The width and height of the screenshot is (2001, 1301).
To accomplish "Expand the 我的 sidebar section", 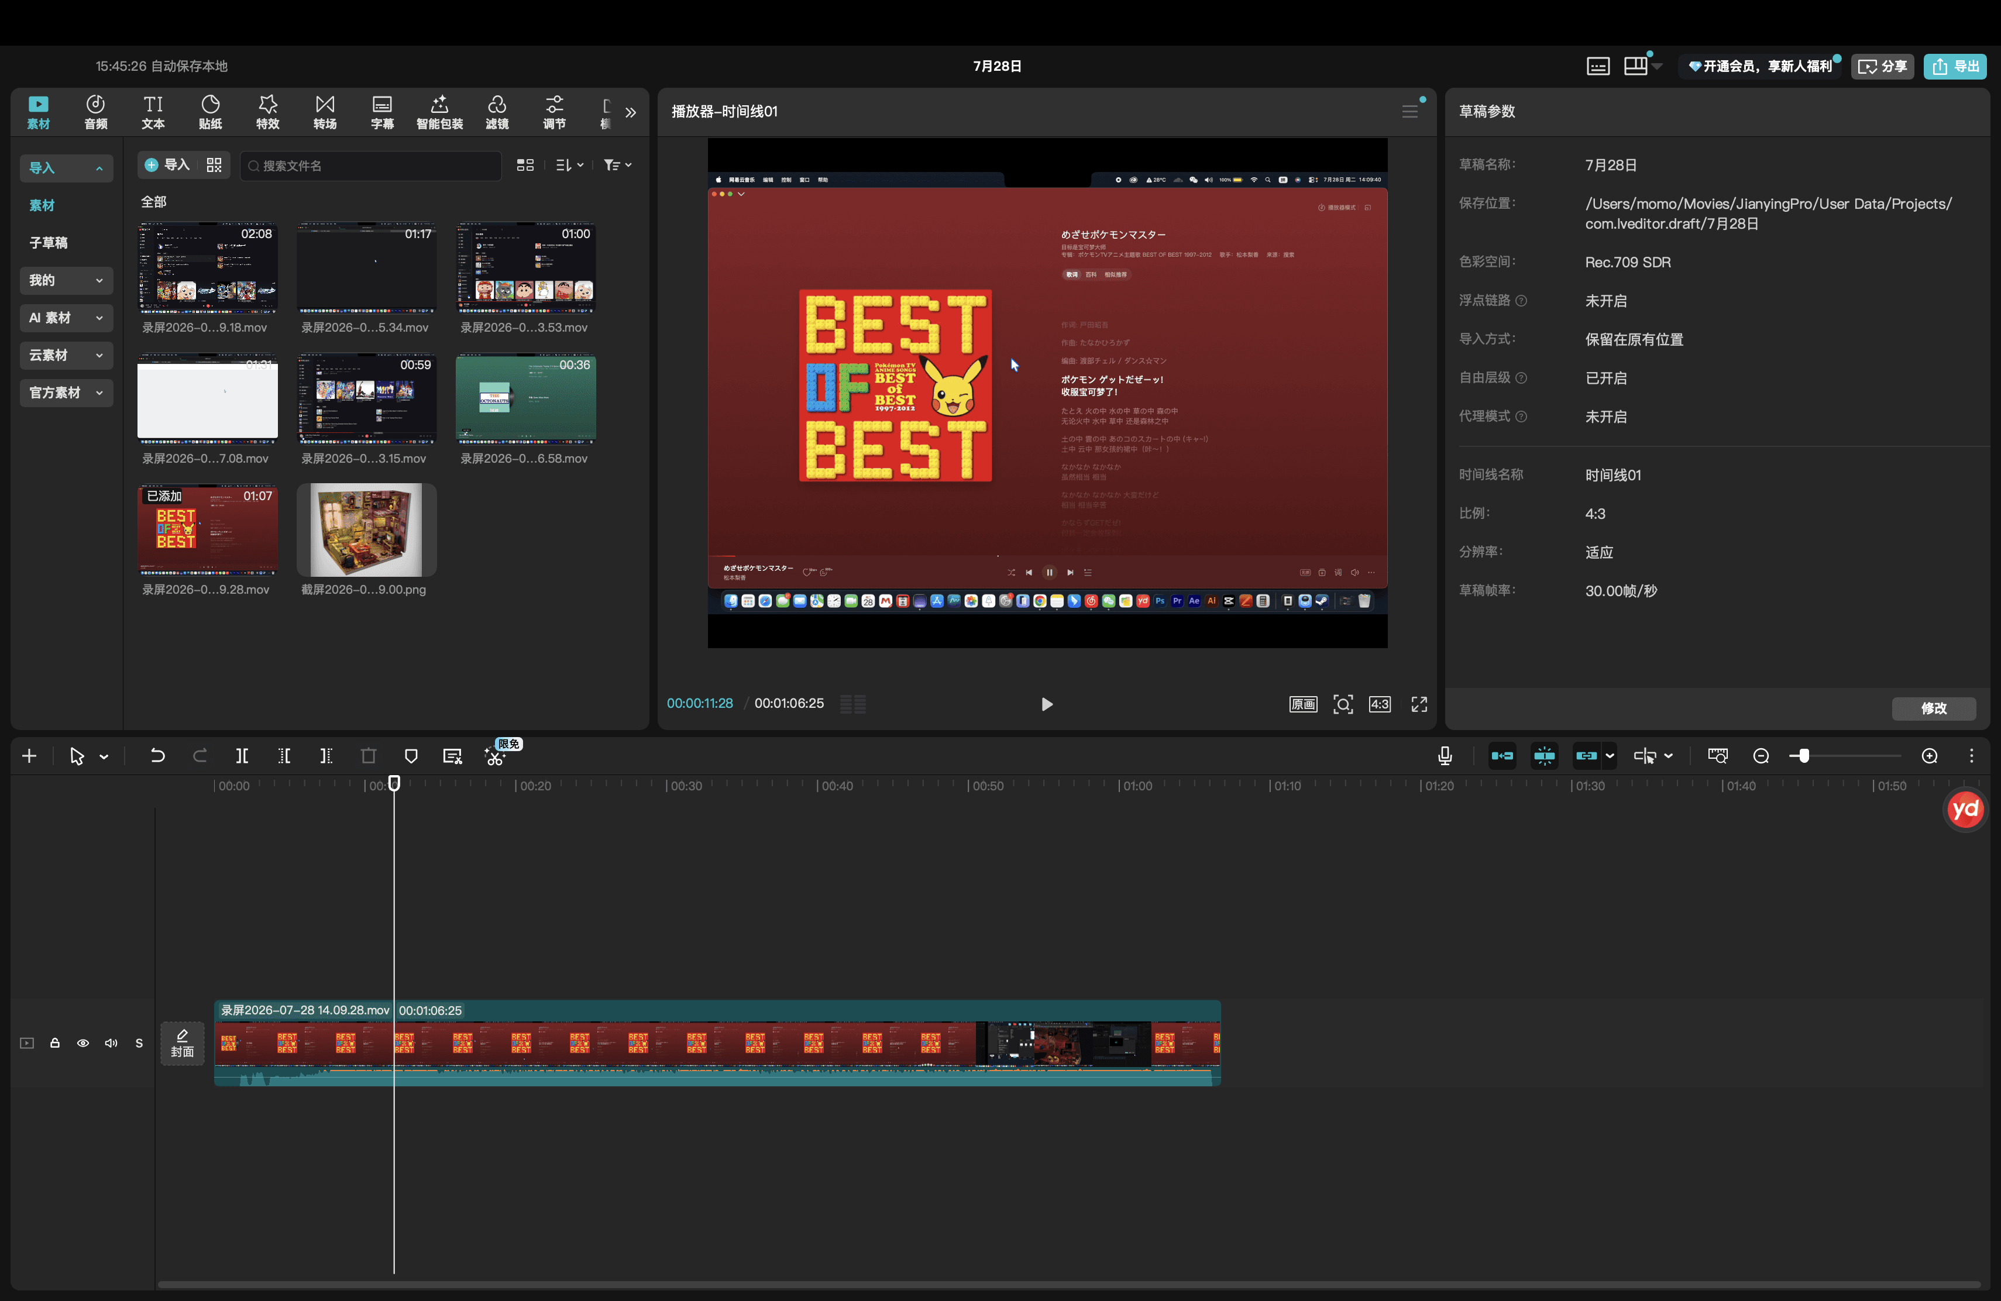I will 67,280.
